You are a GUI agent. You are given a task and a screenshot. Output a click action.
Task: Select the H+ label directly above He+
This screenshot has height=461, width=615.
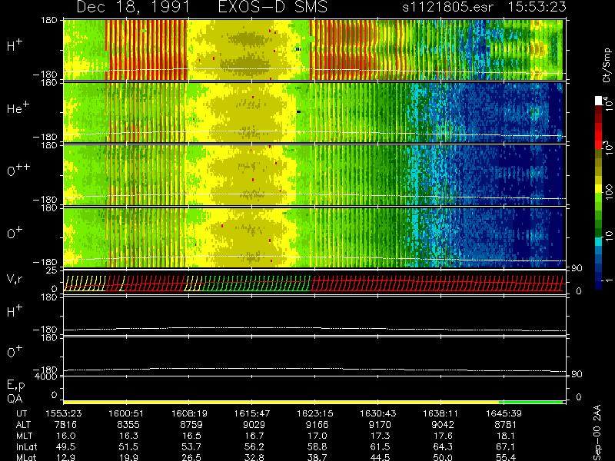click(15, 45)
